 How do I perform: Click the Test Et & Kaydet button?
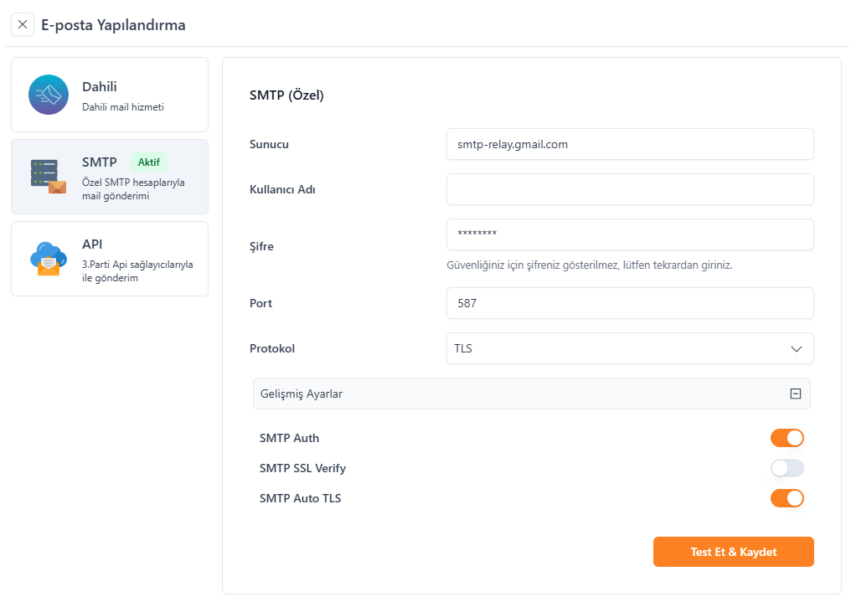click(x=733, y=552)
